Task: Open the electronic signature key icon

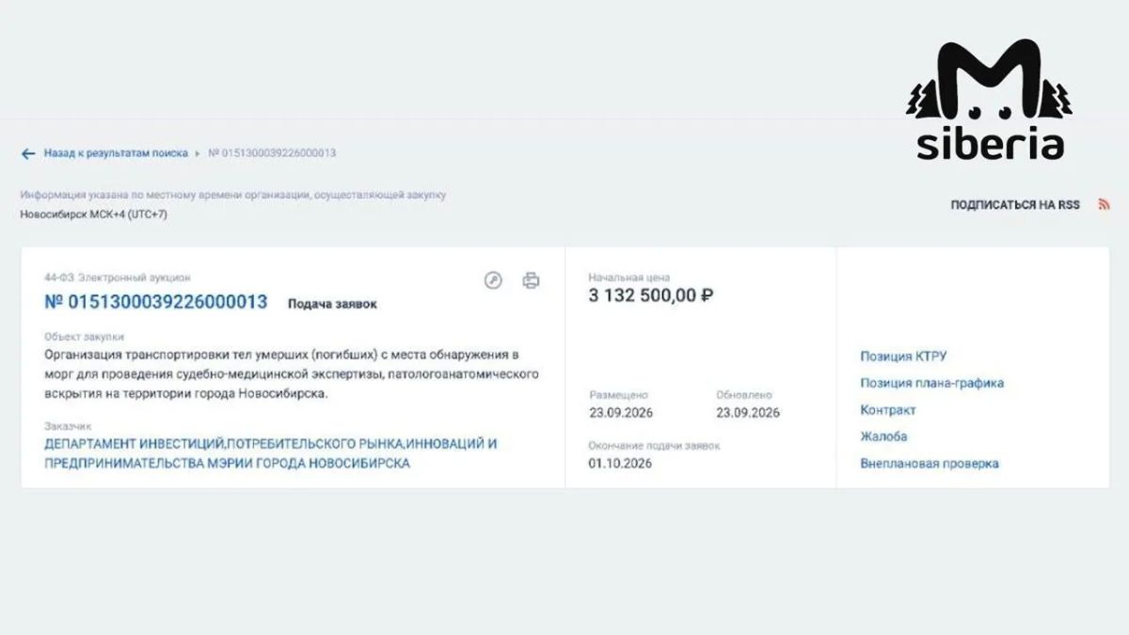Action: 493,280
